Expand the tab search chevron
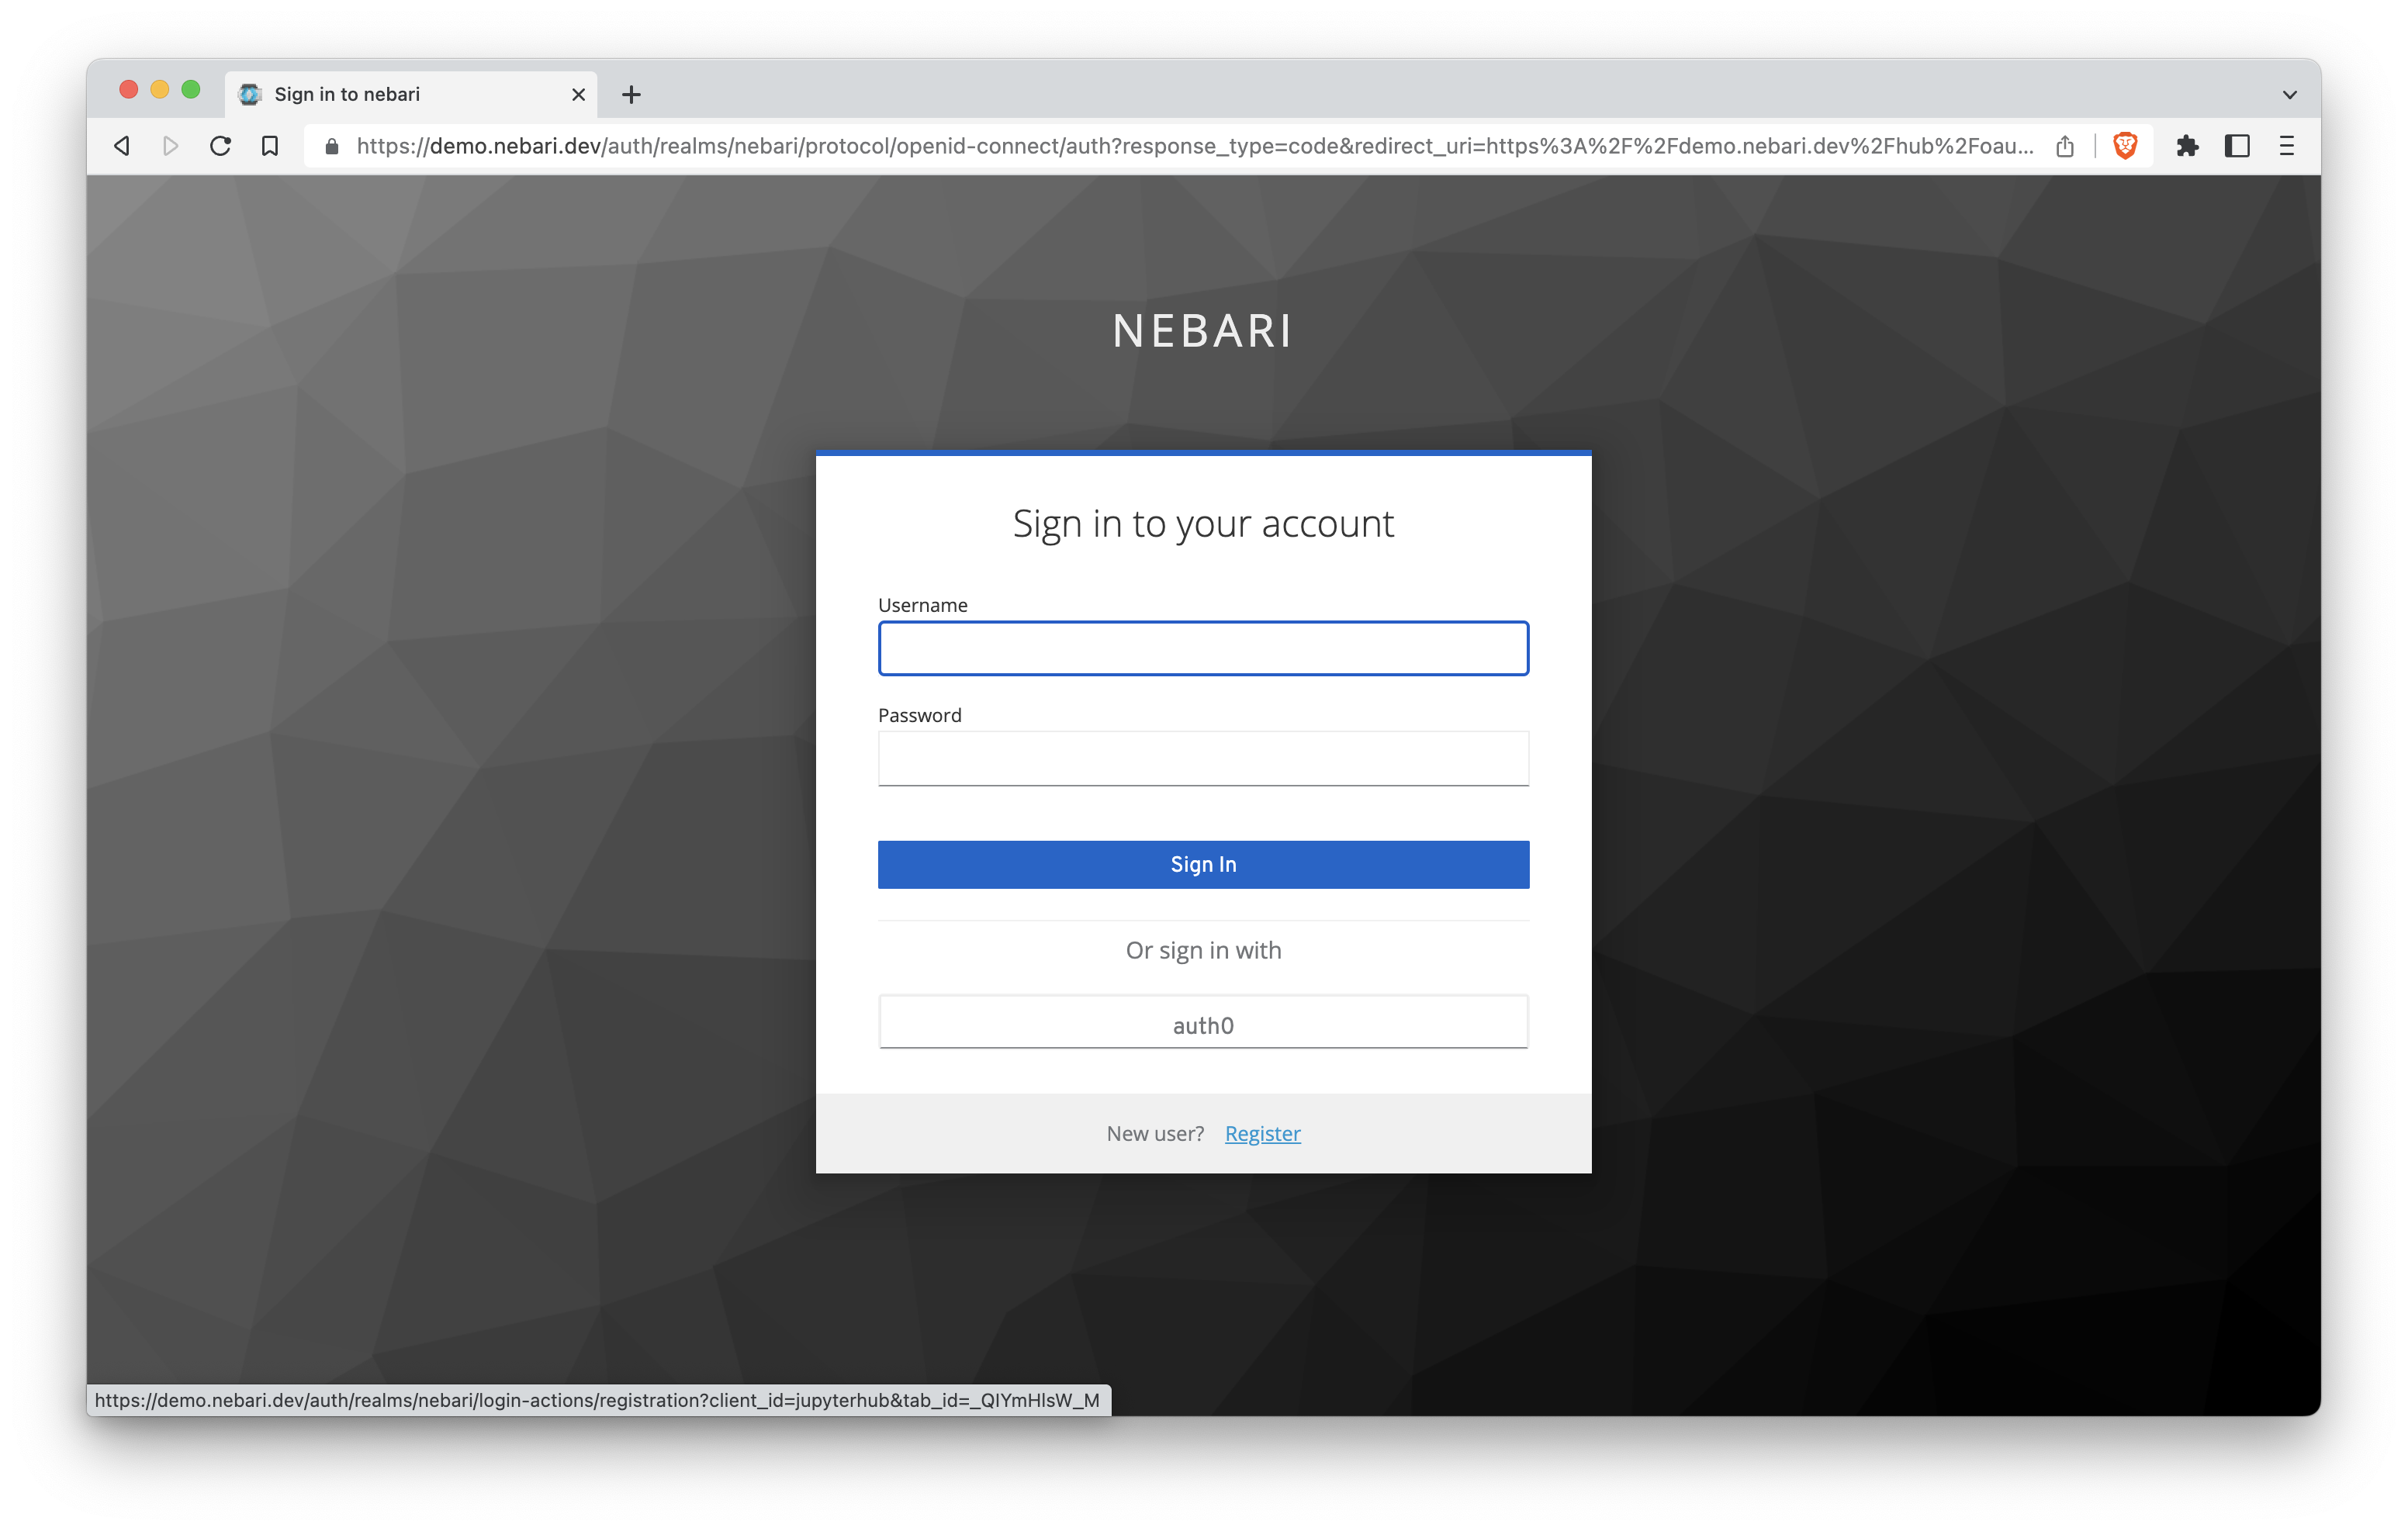 [2289, 95]
